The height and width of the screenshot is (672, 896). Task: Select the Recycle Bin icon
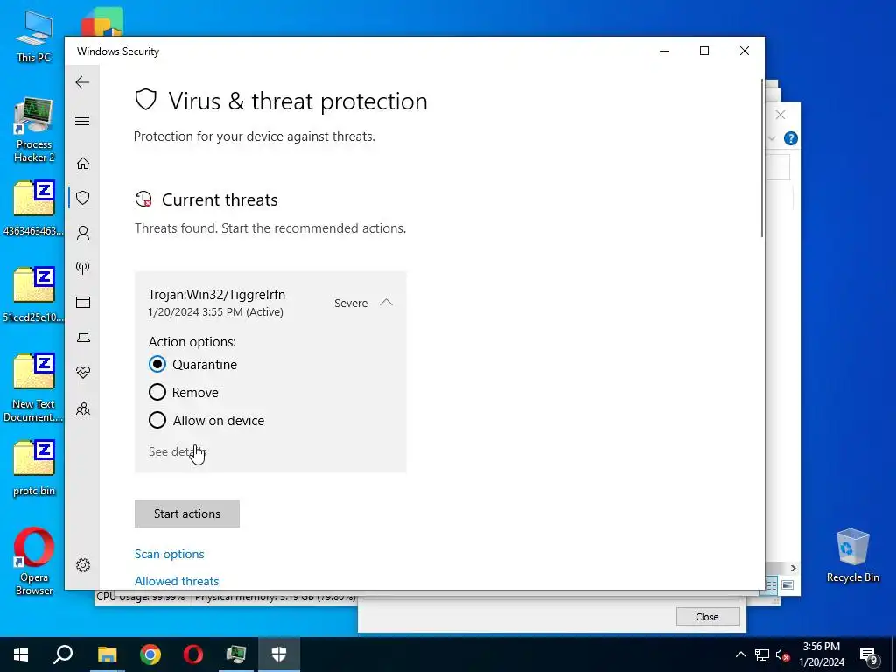point(852,556)
